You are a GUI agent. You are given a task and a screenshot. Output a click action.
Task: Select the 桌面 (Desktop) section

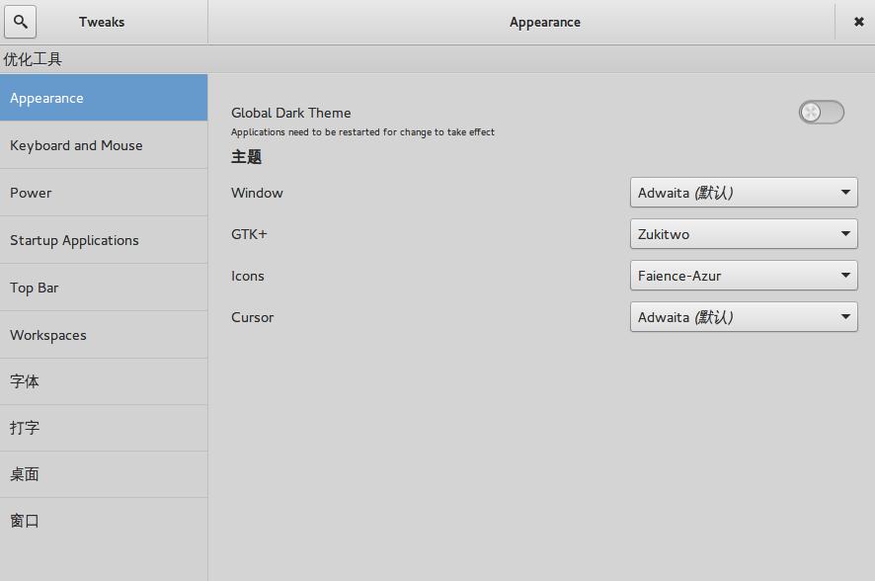pos(104,474)
